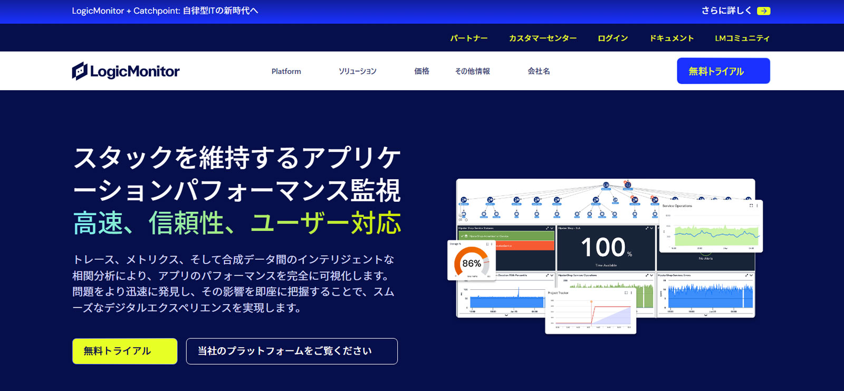Open the ドキュメント link
Viewport: 844px width, 391px height.
tap(672, 38)
